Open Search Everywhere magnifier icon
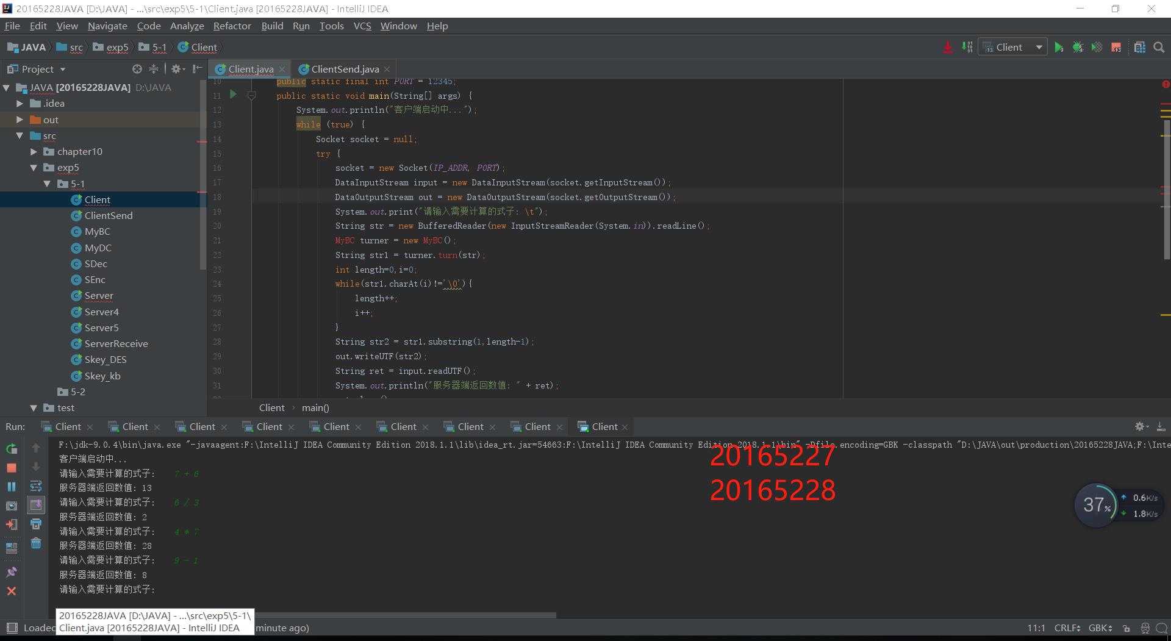The height and width of the screenshot is (641, 1171). click(1159, 48)
